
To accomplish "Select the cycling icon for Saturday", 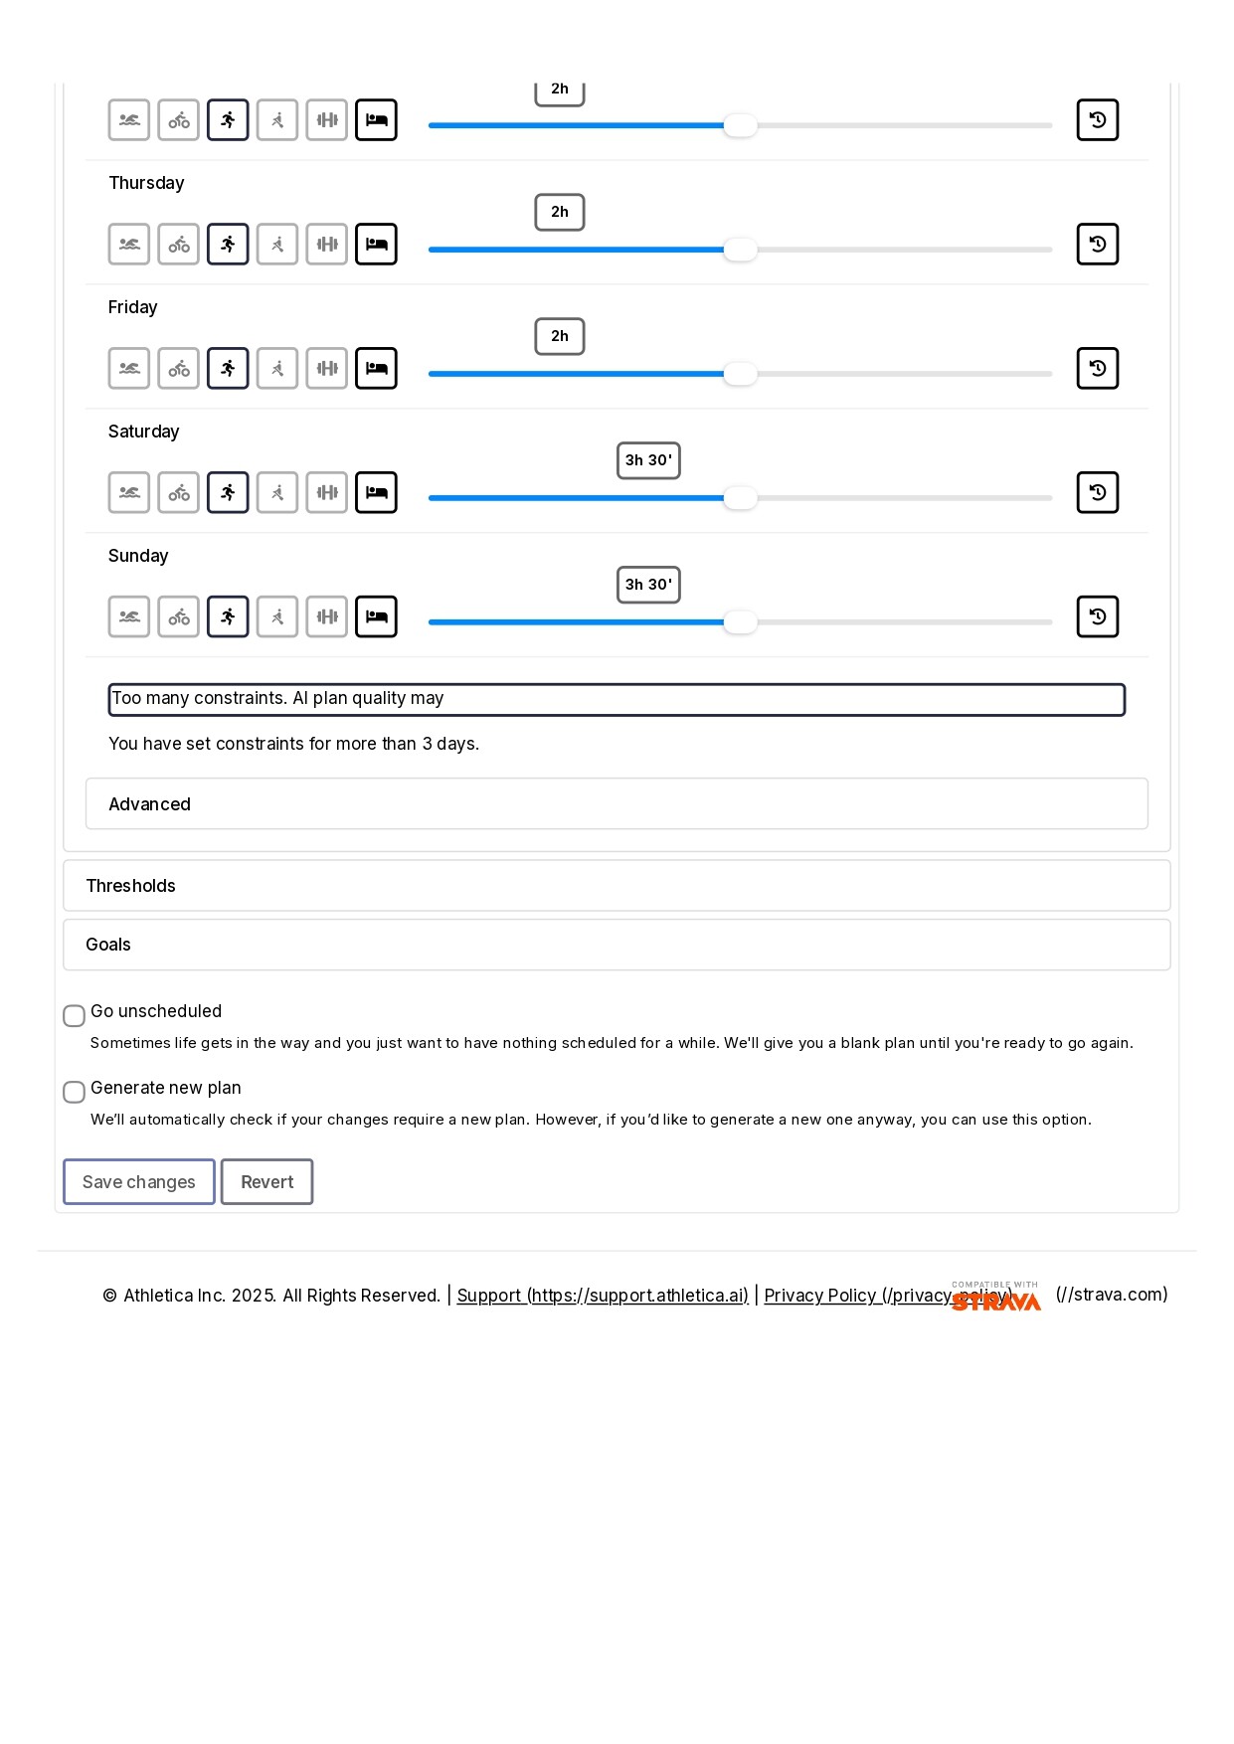I will 179,493.
